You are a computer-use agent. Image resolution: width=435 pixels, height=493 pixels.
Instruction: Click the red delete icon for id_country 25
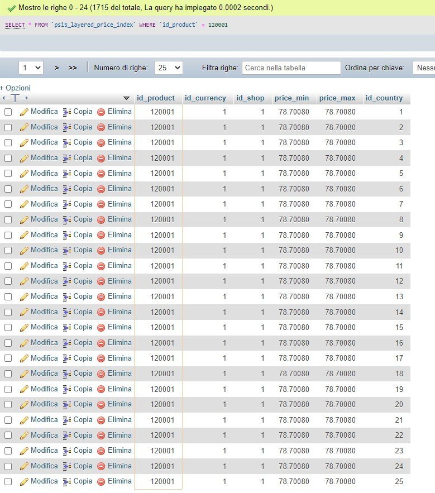(x=101, y=482)
